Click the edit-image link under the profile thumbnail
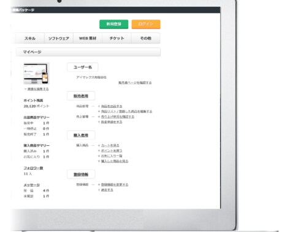Screen dimensions: 282x232 [x=38, y=89]
